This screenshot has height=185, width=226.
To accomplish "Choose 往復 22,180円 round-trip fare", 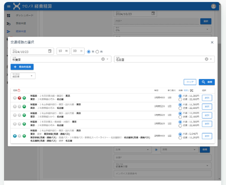I will click(x=180, y=117).
